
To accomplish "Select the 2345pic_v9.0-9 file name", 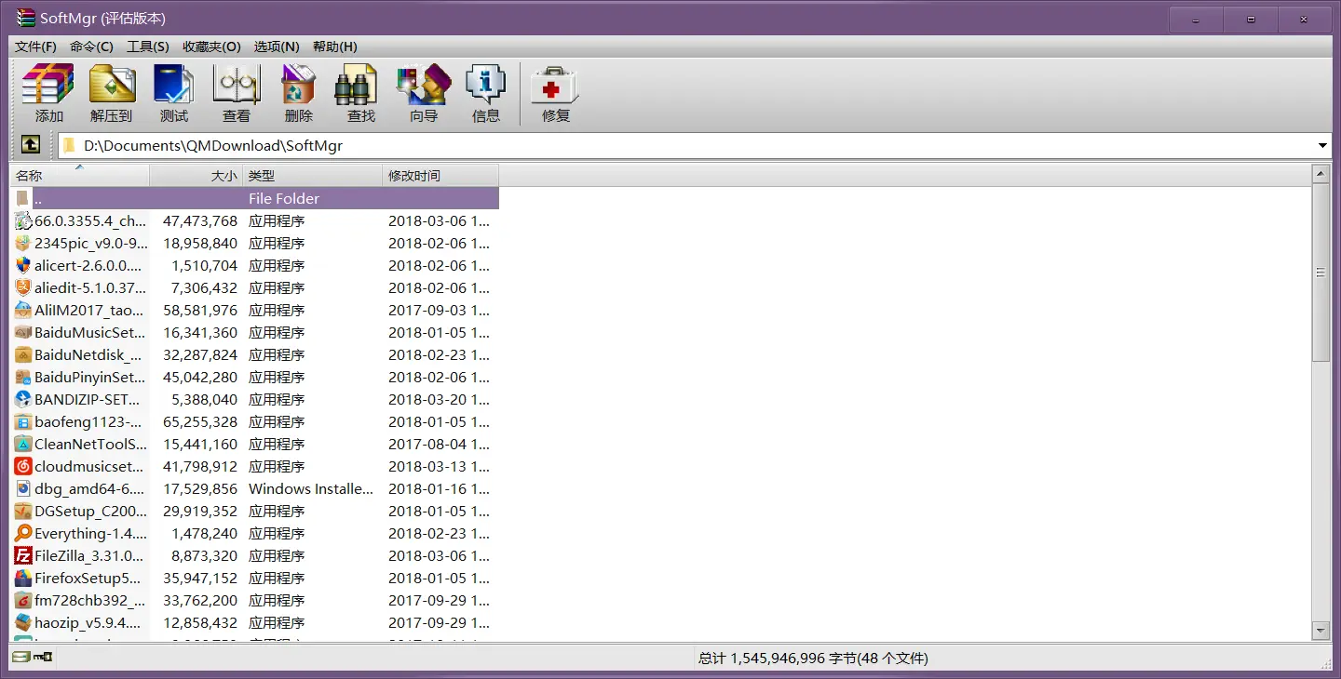I will [x=90, y=243].
